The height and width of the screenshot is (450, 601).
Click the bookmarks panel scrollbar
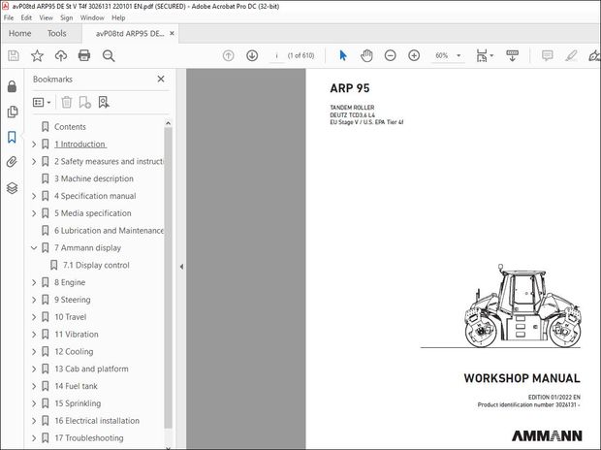pyautogui.click(x=168, y=277)
